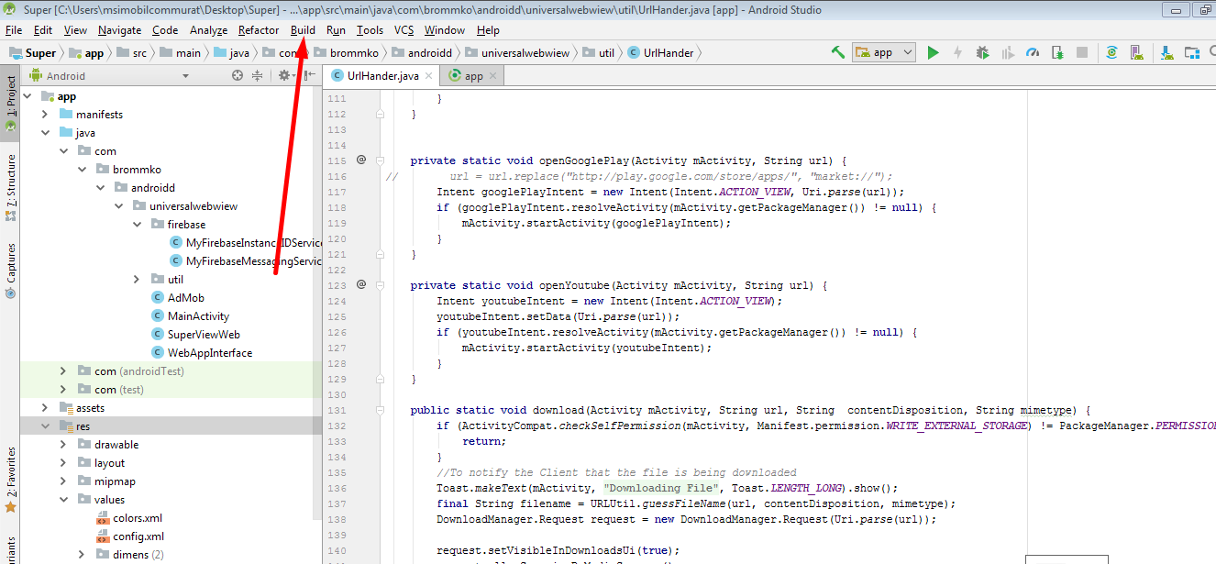Click the androidd breadcrumb
Screen dimensions: 1216x564
[421, 53]
